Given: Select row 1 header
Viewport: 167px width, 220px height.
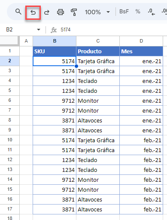Looking at the screenshot, I should coord(9,51).
